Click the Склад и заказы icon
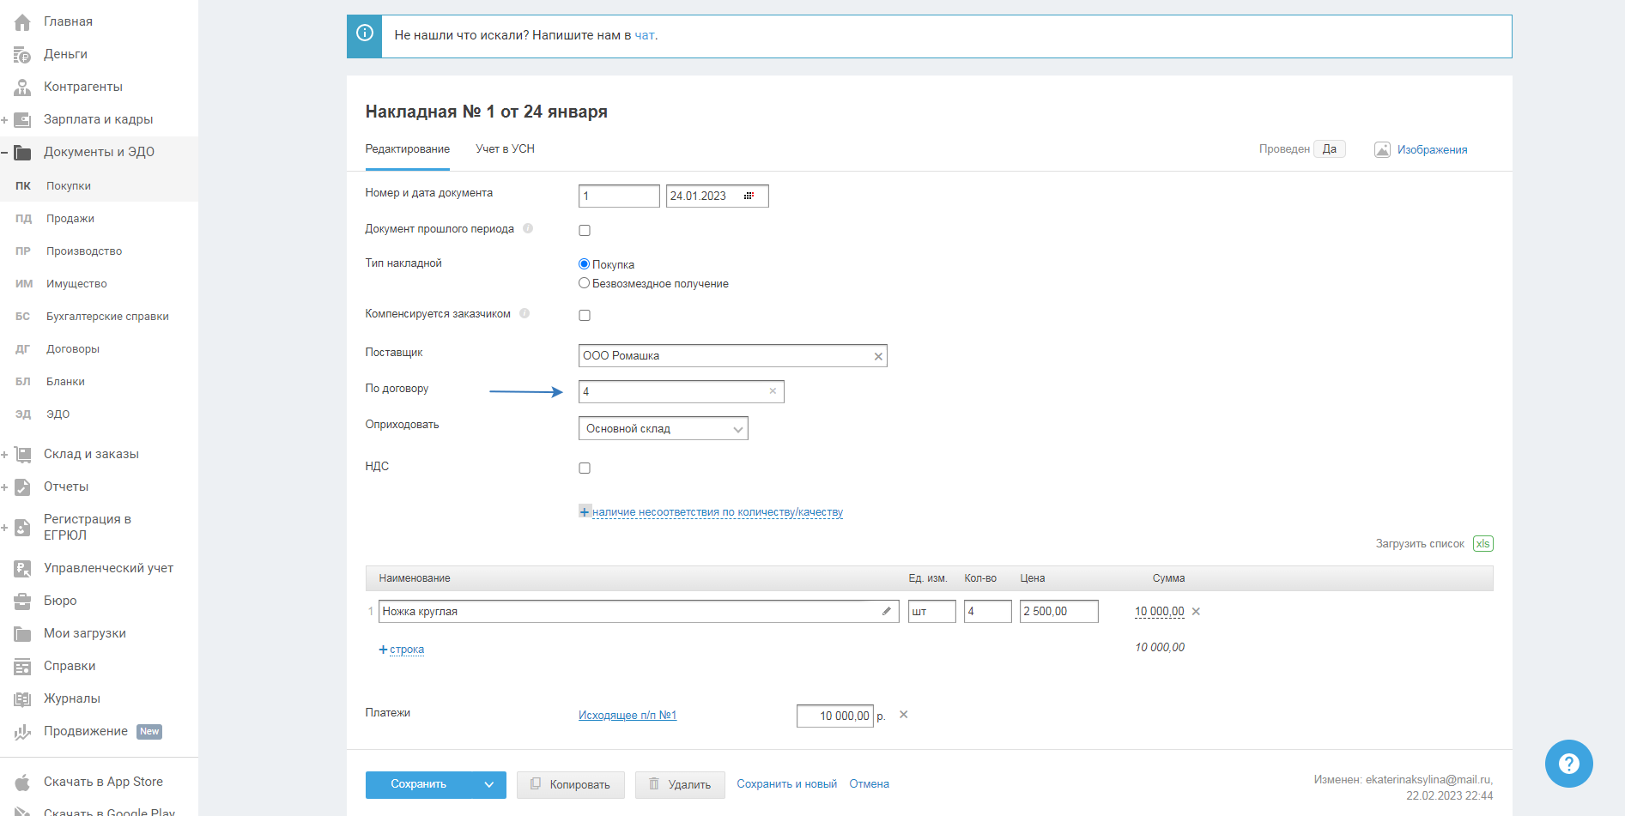The width and height of the screenshot is (1625, 816). click(22, 455)
